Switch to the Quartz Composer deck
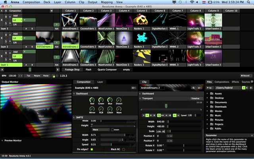Image resolution: width=254 pixels, height=159 pixels. (107, 70)
